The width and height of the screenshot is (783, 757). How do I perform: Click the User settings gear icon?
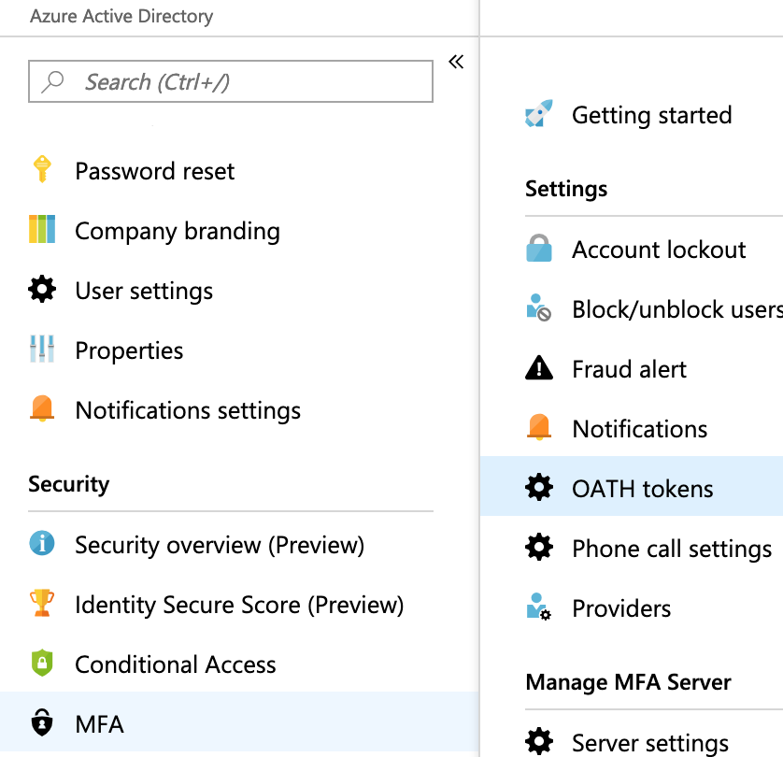pyautogui.click(x=42, y=289)
